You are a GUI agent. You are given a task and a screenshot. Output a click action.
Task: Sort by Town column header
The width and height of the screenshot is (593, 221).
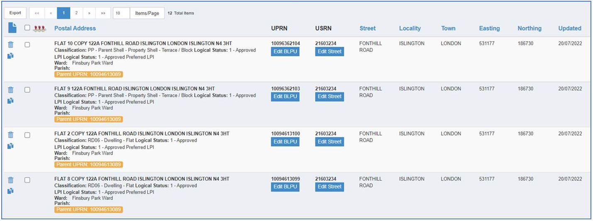(x=448, y=28)
